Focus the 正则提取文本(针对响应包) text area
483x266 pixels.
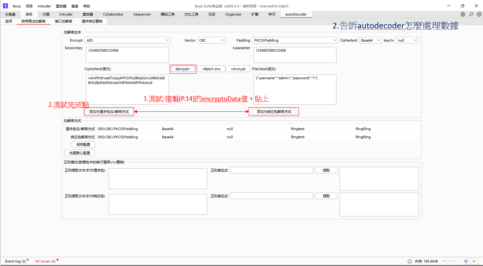(158, 204)
